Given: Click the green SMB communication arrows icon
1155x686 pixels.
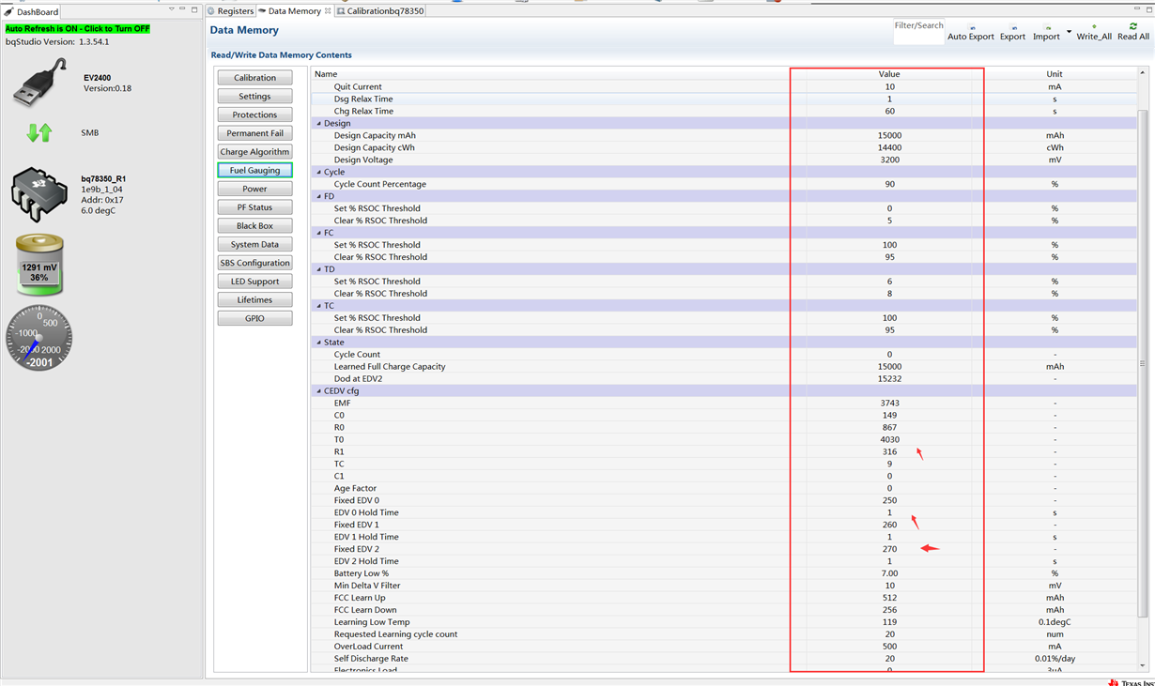Looking at the screenshot, I should [x=39, y=133].
